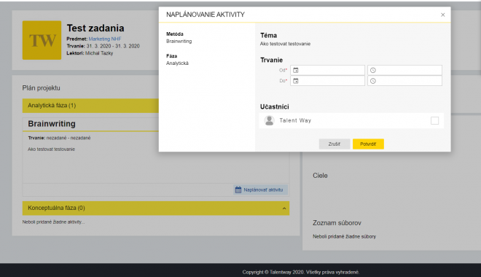Click the calendar icon beside Naplánovať aktivitu
Image resolution: width=481 pixels, height=277 pixels.
pyautogui.click(x=238, y=190)
